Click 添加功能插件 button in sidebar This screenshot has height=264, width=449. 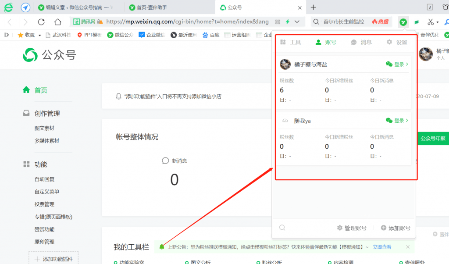click(x=53, y=259)
